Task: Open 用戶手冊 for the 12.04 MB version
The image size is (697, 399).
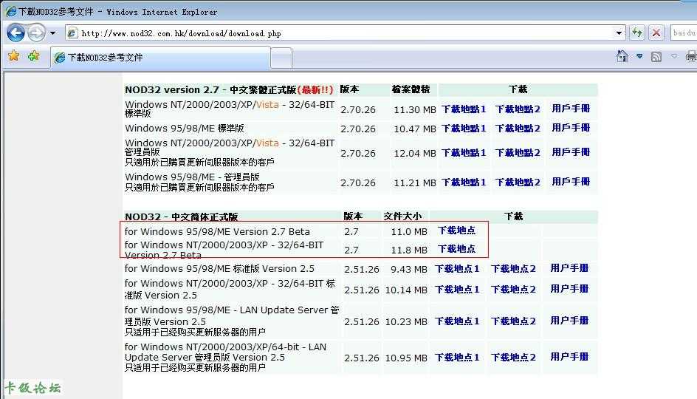Action: 571,152
